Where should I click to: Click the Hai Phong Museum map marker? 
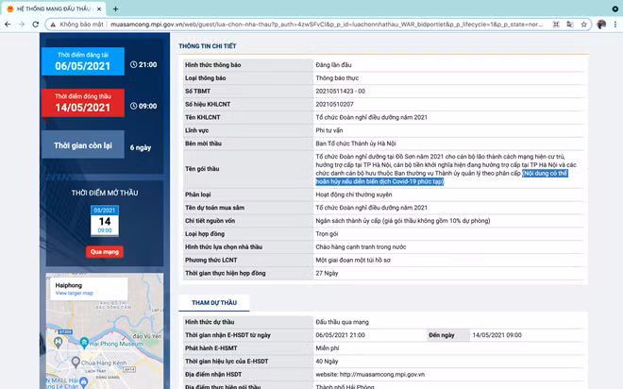coord(84,343)
